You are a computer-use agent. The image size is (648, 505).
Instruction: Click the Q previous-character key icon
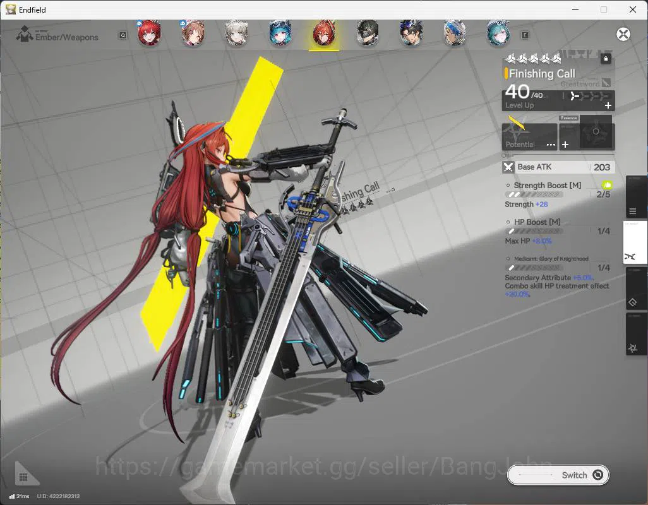point(123,35)
